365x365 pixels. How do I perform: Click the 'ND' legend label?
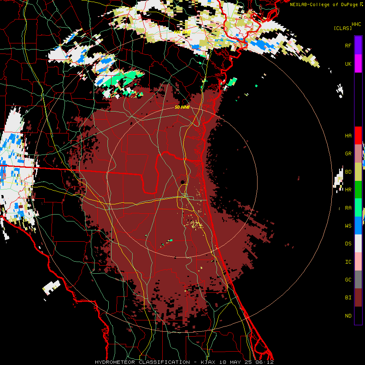[x=348, y=316]
